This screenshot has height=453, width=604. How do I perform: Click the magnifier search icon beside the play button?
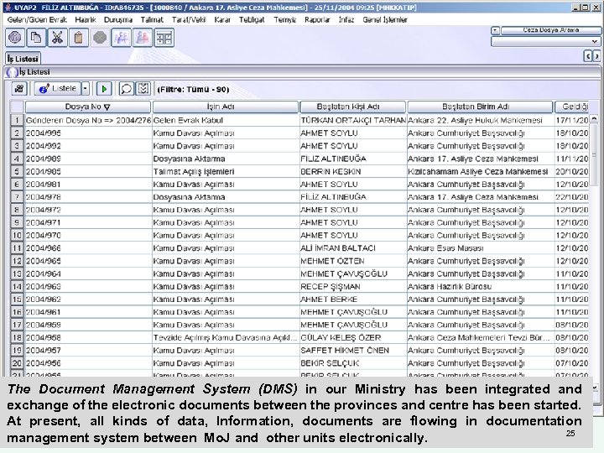[126, 89]
